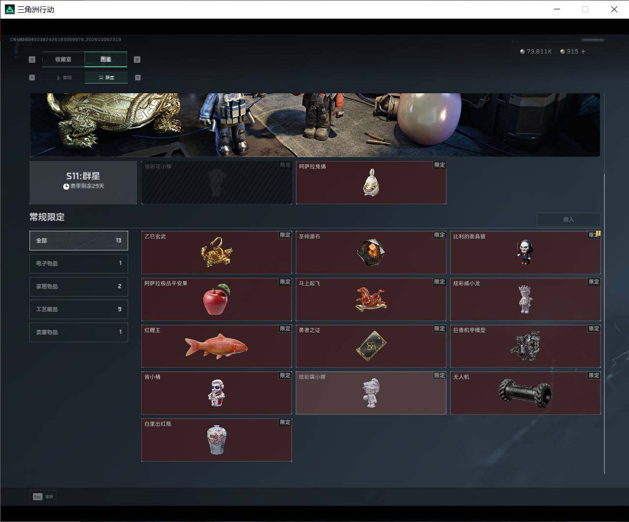Viewport: 629px width, 522px height.
Task: Filter by 贵重物品 category
Action: coord(79,332)
